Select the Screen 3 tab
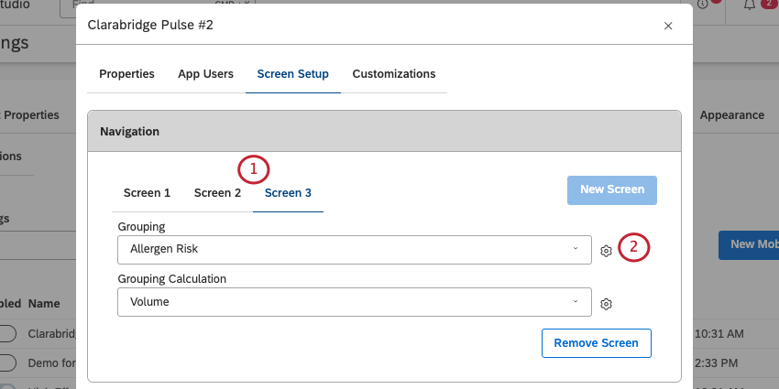The width and height of the screenshot is (779, 389). click(288, 193)
